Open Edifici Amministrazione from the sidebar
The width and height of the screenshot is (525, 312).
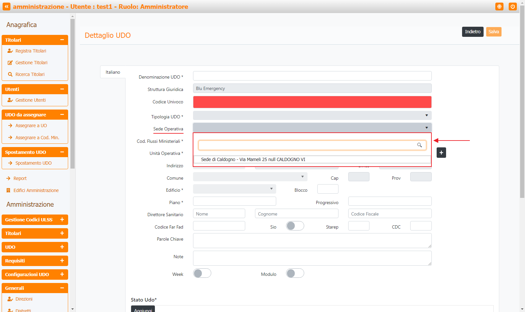[x=36, y=190]
